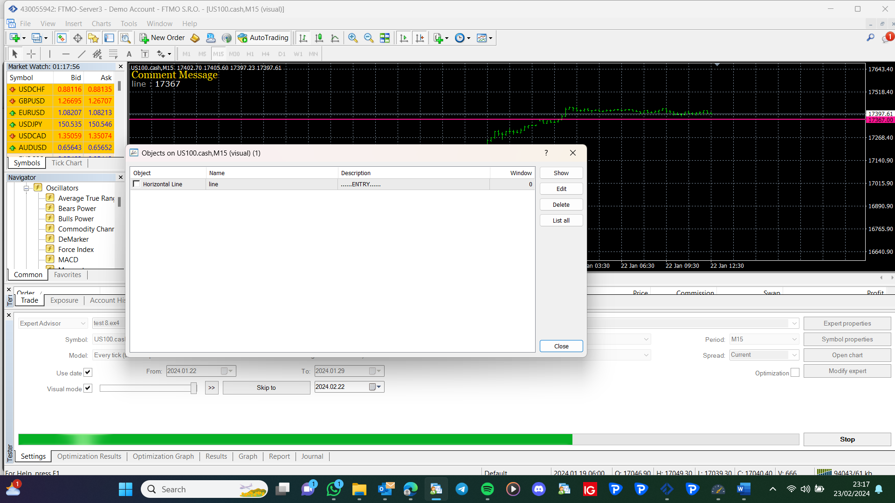Select the crosshair tool
Screen dimensions: 895x503
coord(31,54)
